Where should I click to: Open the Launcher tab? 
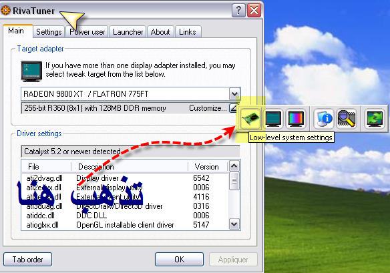[x=128, y=32]
